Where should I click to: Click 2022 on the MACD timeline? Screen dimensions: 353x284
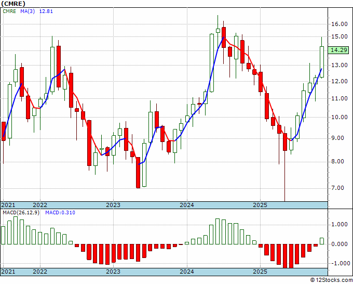[40, 272]
